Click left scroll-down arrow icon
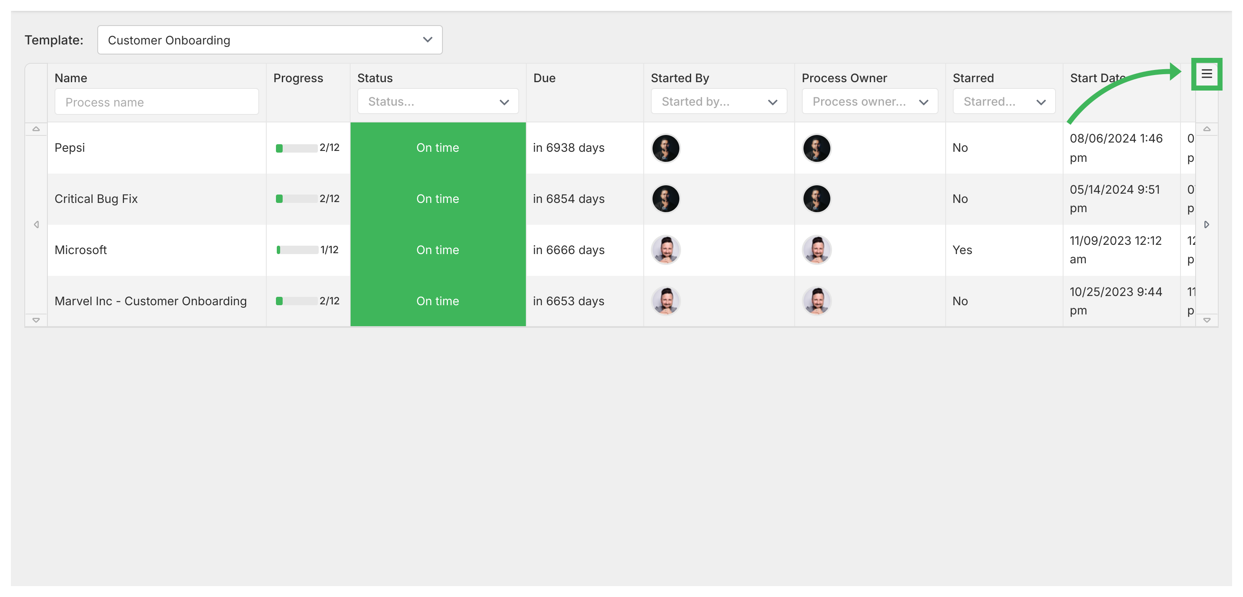This screenshot has height=597, width=1243. coord(36,320)
